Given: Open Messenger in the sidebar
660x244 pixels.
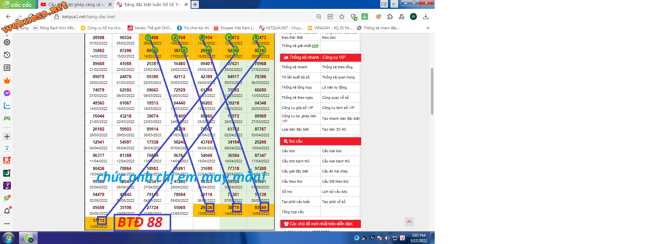Looking at the screenshot, I should (7, 93).
